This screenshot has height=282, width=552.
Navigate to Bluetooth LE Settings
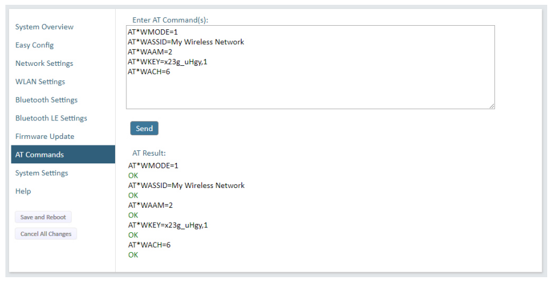pyautogui.click(x=51, y=118)
